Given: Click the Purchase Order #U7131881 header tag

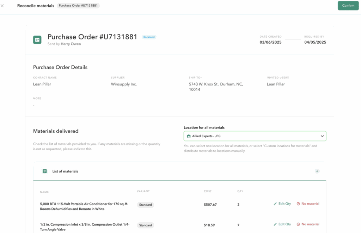Looking at the screenshot, I should click(78, 6).
